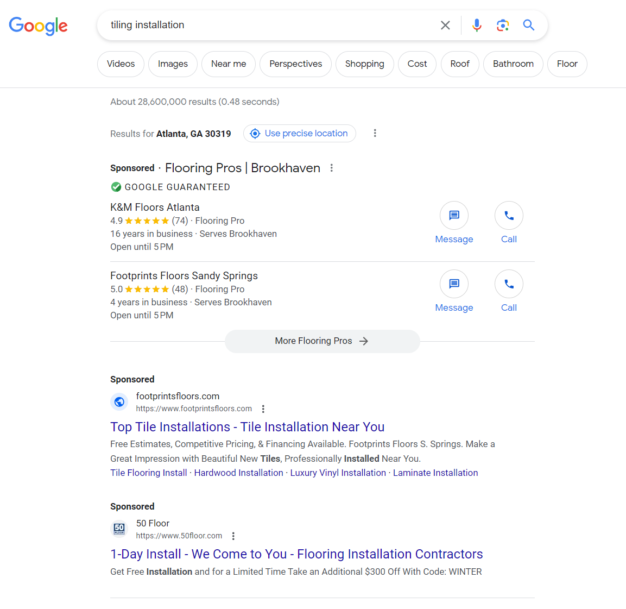Image resolution: width=626 pixels, height=609 pixels.
Task: Click the blue magnifying glass search icon
Action: click(x=529, y=25)
